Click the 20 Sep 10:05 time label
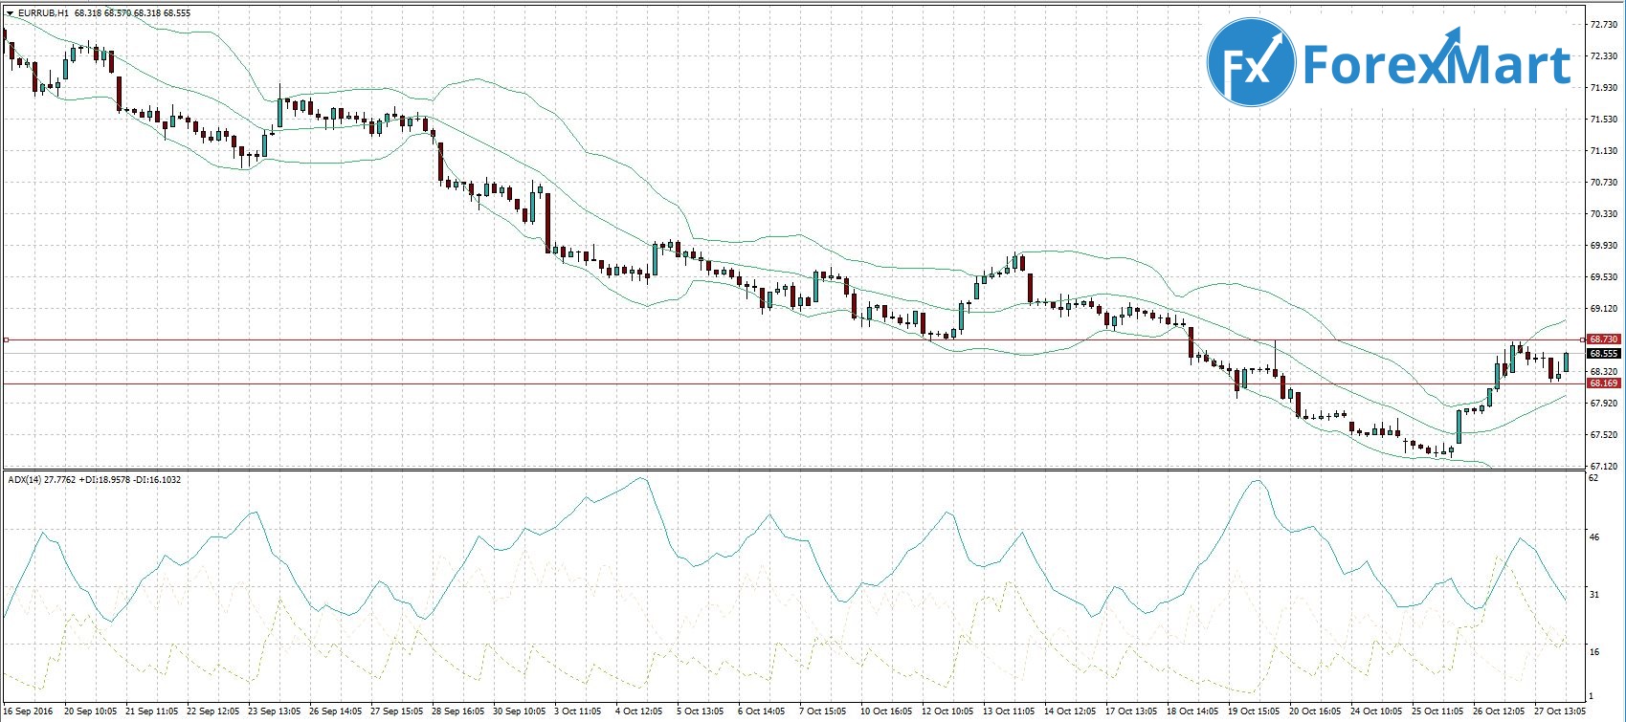This screenshot has width=1626, height=722. tap(91, 711)
